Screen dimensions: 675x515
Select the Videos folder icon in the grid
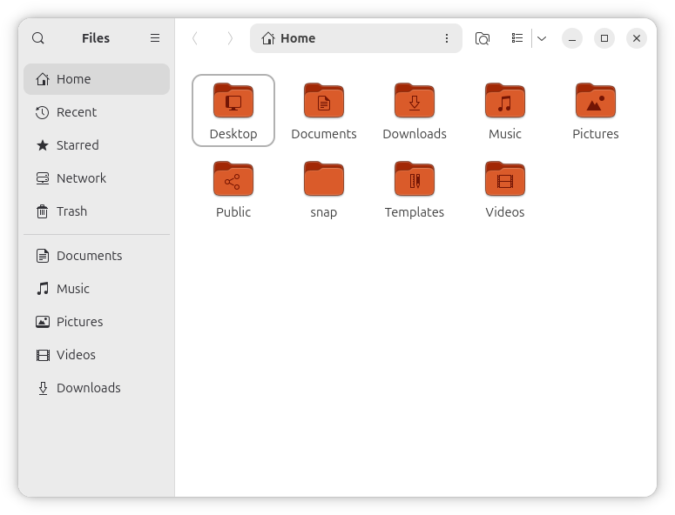pos(505,179)
